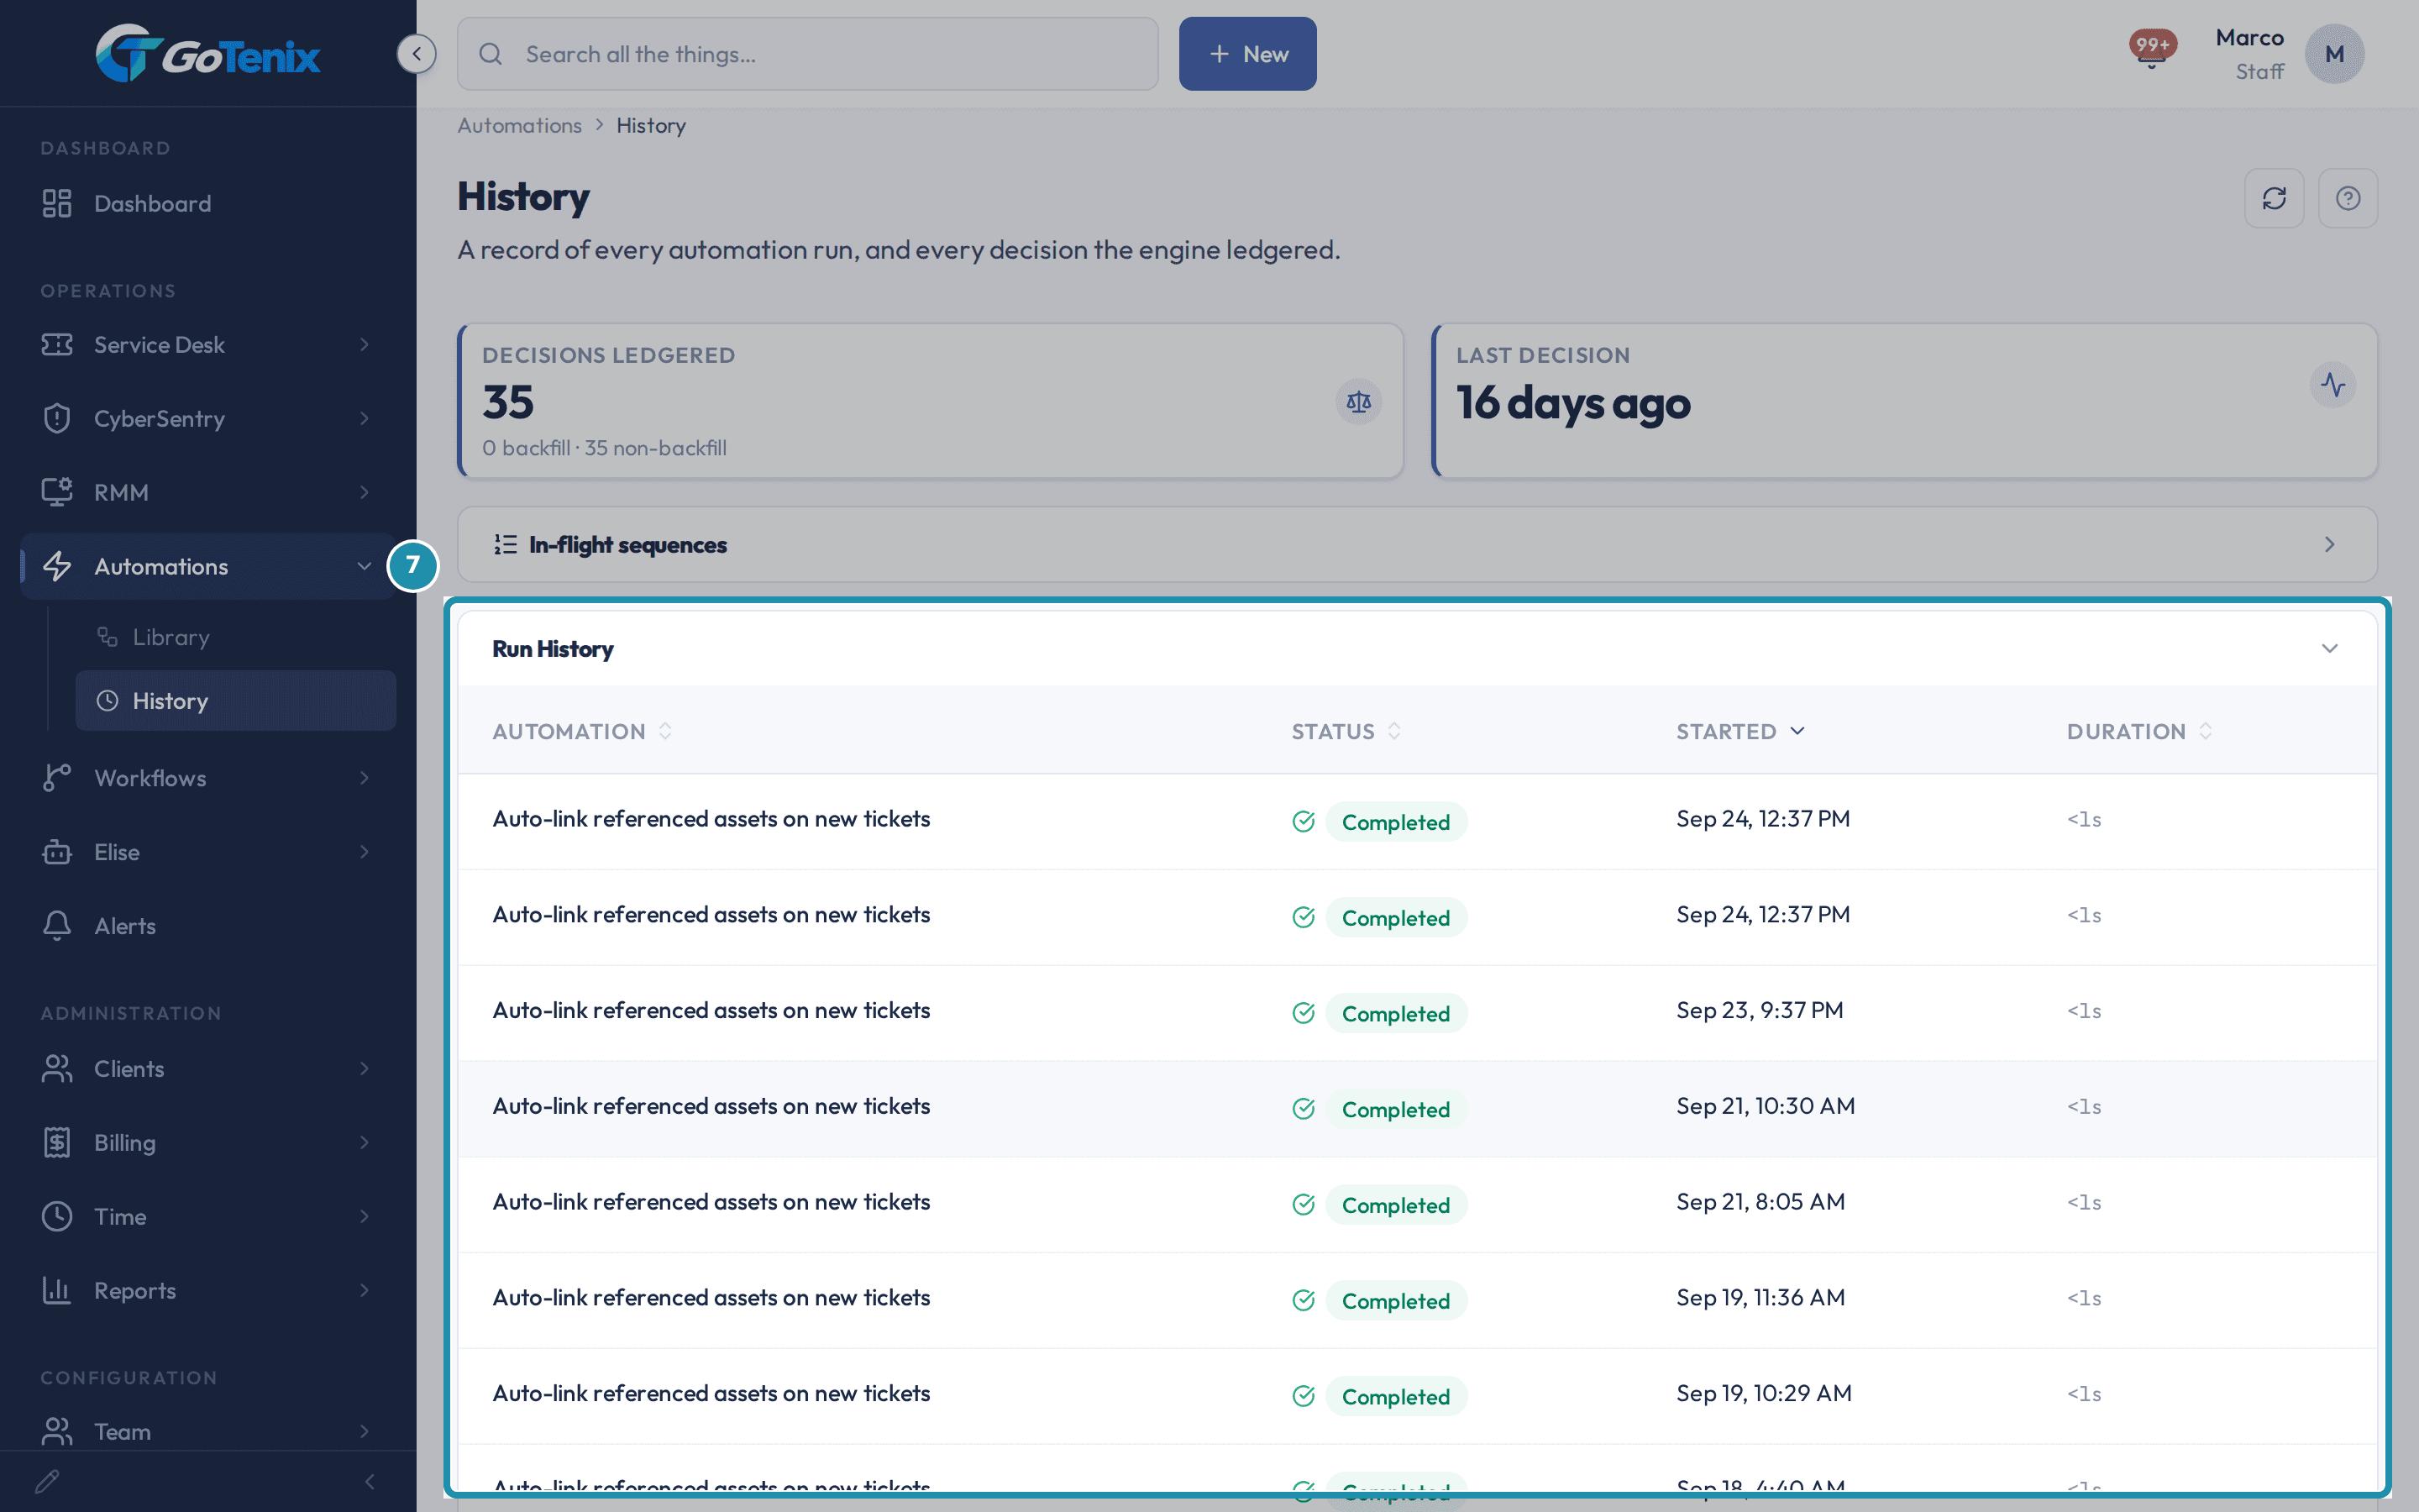This screenshot has height=1512, width=2419.
Task: Open Reports menu item
Action: pyautogui.click(x=208, y=1290)
